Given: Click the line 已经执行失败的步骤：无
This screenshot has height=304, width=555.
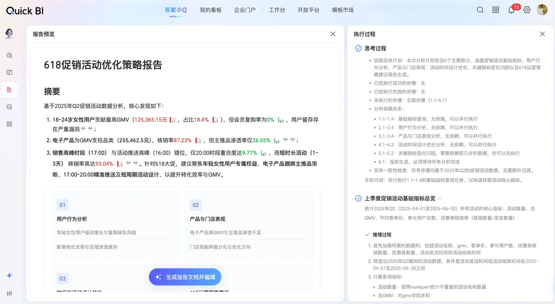Looking at the screenshot, I should tap(399, 92).
